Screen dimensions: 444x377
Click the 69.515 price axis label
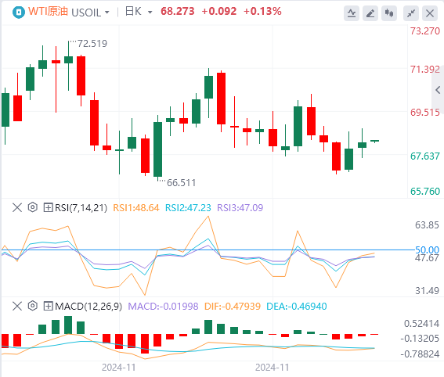[x=425, y=113]
